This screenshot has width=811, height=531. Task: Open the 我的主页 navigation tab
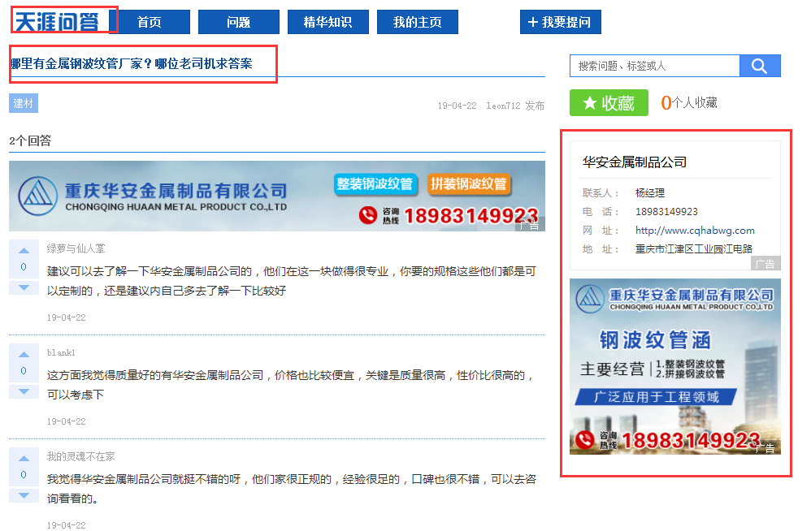pos(418,22)
